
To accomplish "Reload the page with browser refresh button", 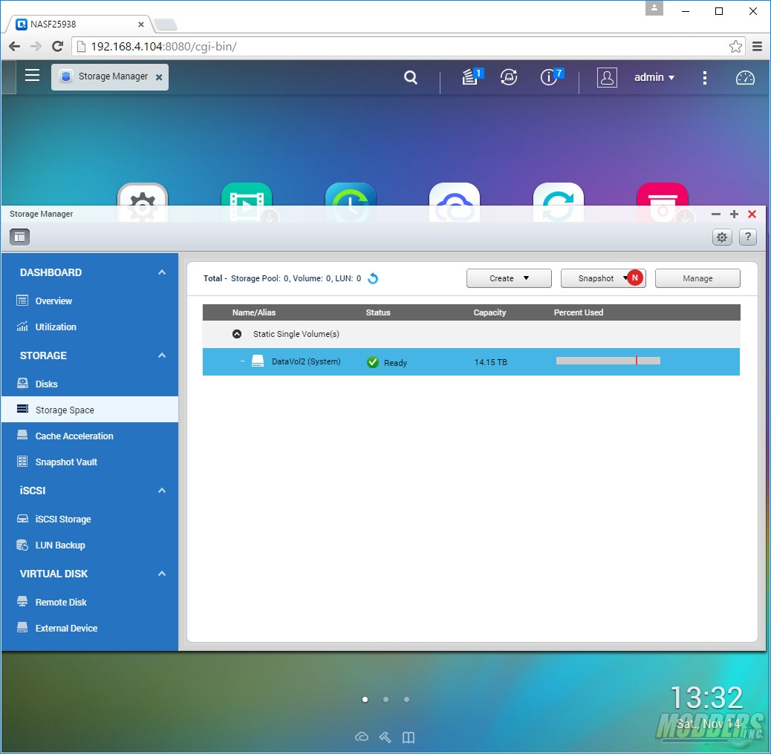I will (57, 46).
